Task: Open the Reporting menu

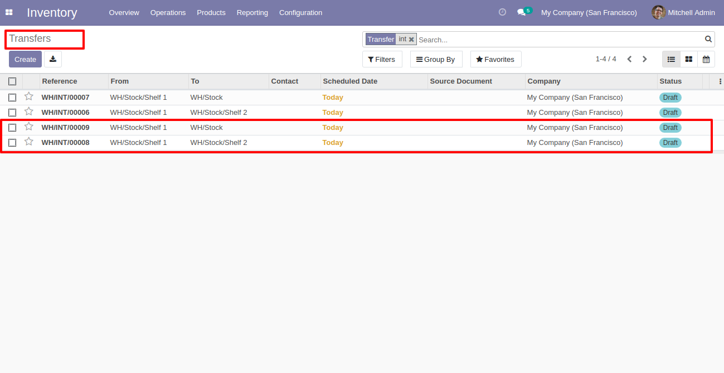Action: pyautogui.click(x=252, y=12)
